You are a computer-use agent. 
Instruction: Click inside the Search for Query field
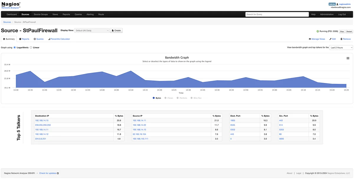point(277,14)
